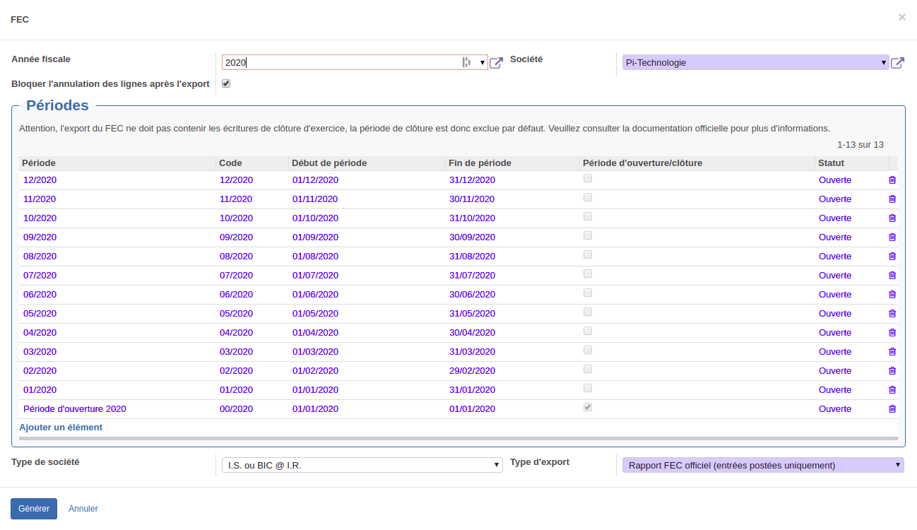Image resolution: width=917 pixels, height=530 pixels.
Task: Toggle opening/closing checkbox for period 05/2020
Action: [588, 312]
